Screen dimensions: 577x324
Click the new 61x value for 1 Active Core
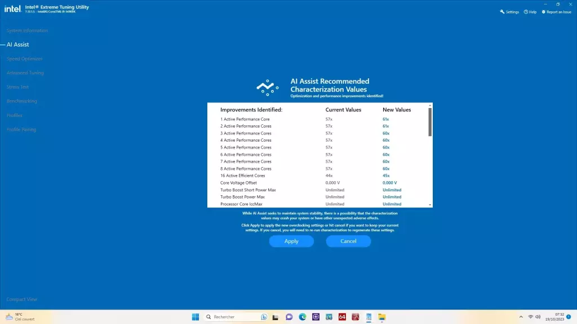pyautogui.click(x=385, y=119)
